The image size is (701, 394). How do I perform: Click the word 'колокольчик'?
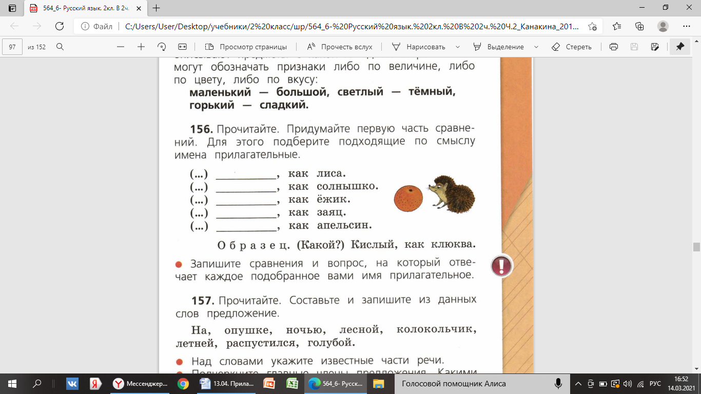click(437, 329)
